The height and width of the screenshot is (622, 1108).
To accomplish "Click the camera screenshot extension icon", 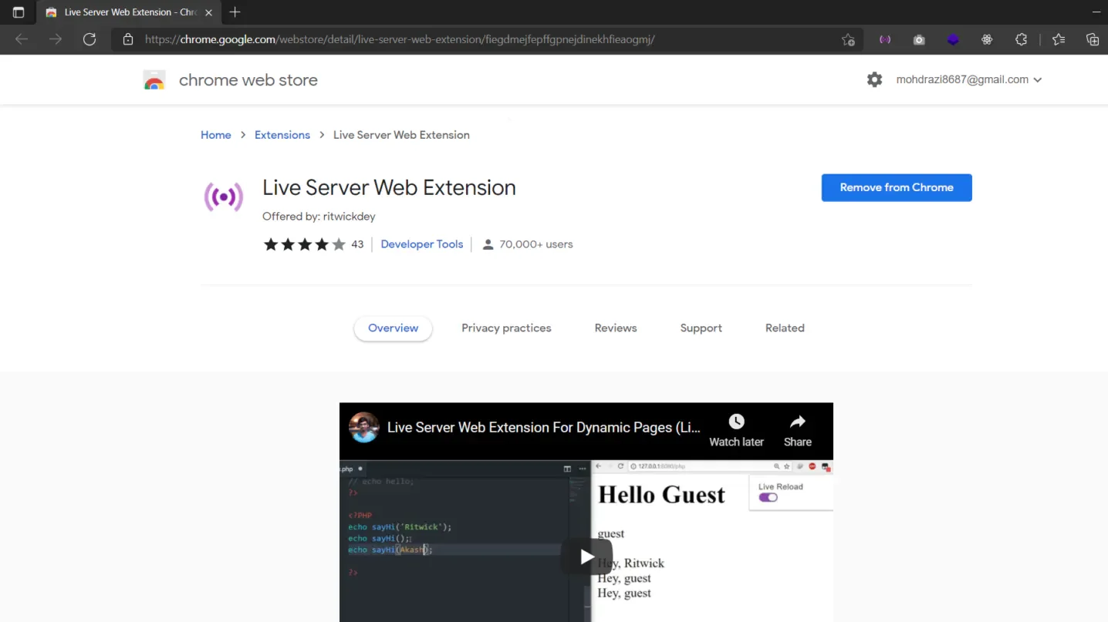I will [x=919, y=40].
